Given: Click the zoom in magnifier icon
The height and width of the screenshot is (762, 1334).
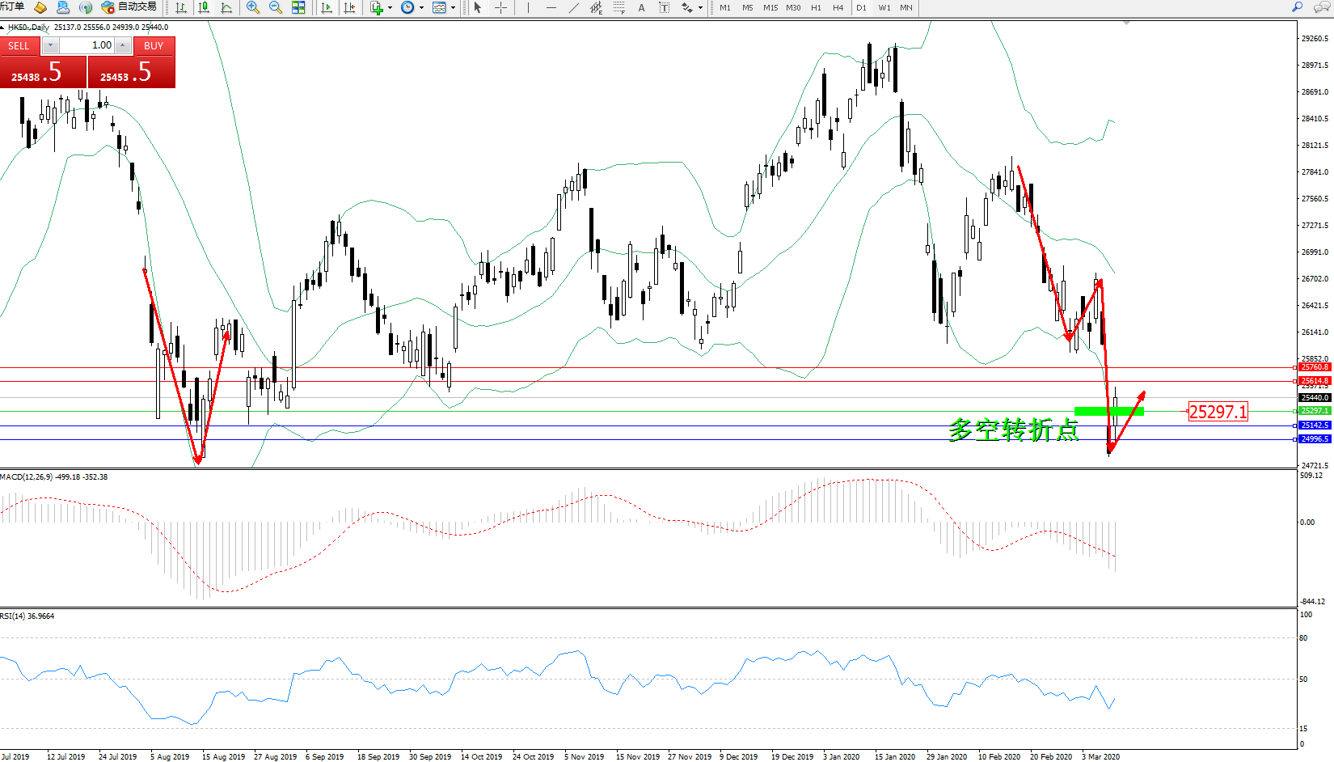Looking at the screenshot, I should (x=253, y=8).
